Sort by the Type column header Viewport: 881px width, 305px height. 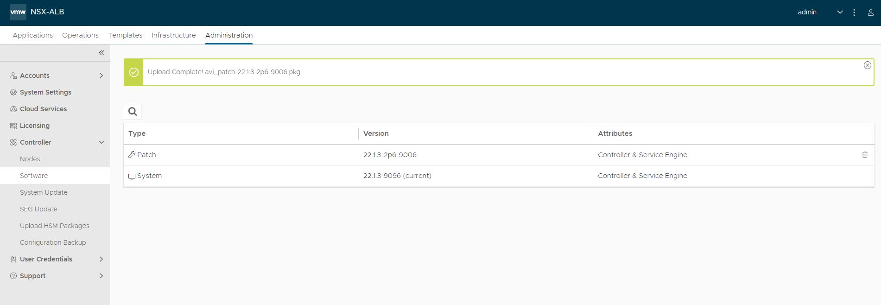click(x=137, y=133)
